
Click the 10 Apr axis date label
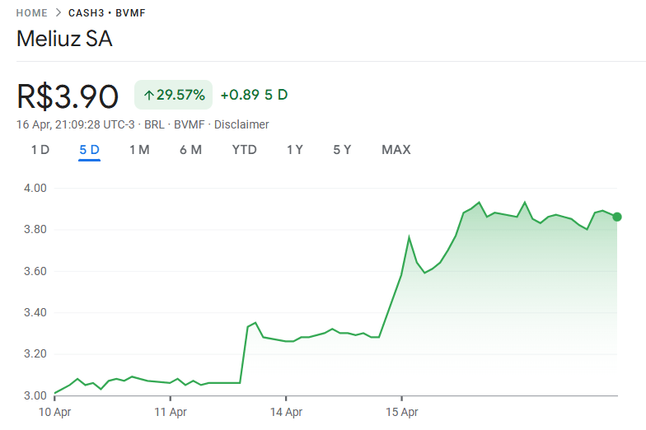point(54,411)
